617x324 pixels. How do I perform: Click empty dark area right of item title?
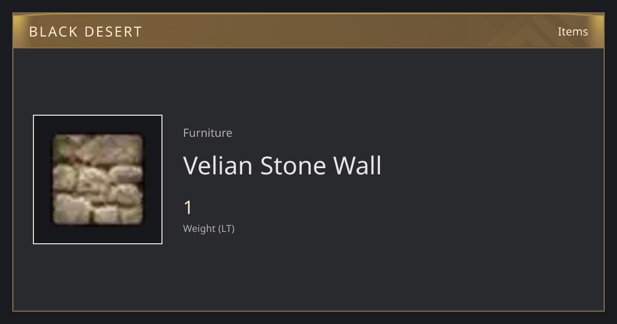click(488, 166)
